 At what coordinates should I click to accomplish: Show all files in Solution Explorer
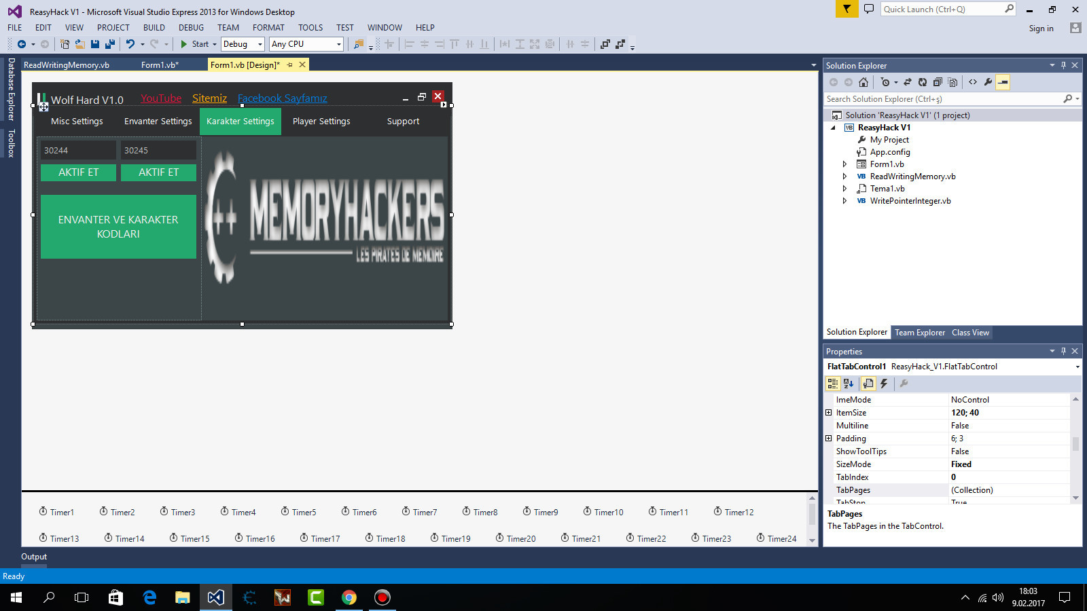click(952, 82)
